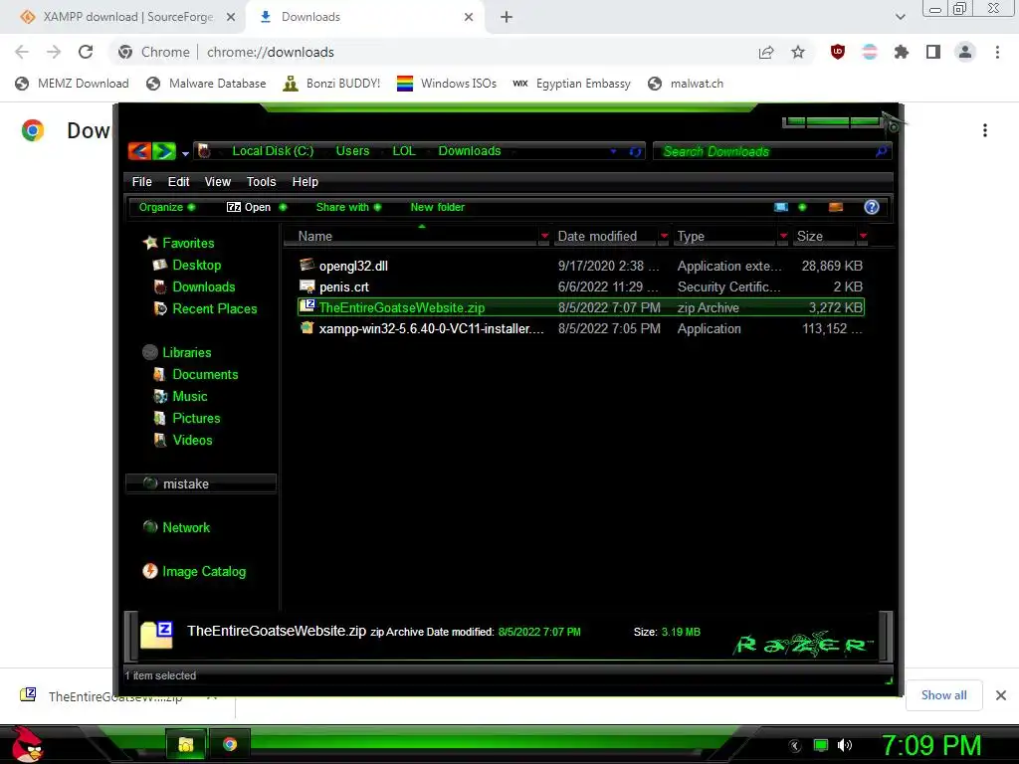Open the Type column filter dropdown
The width and height of the screenshot is (1019, 764).
784,237
